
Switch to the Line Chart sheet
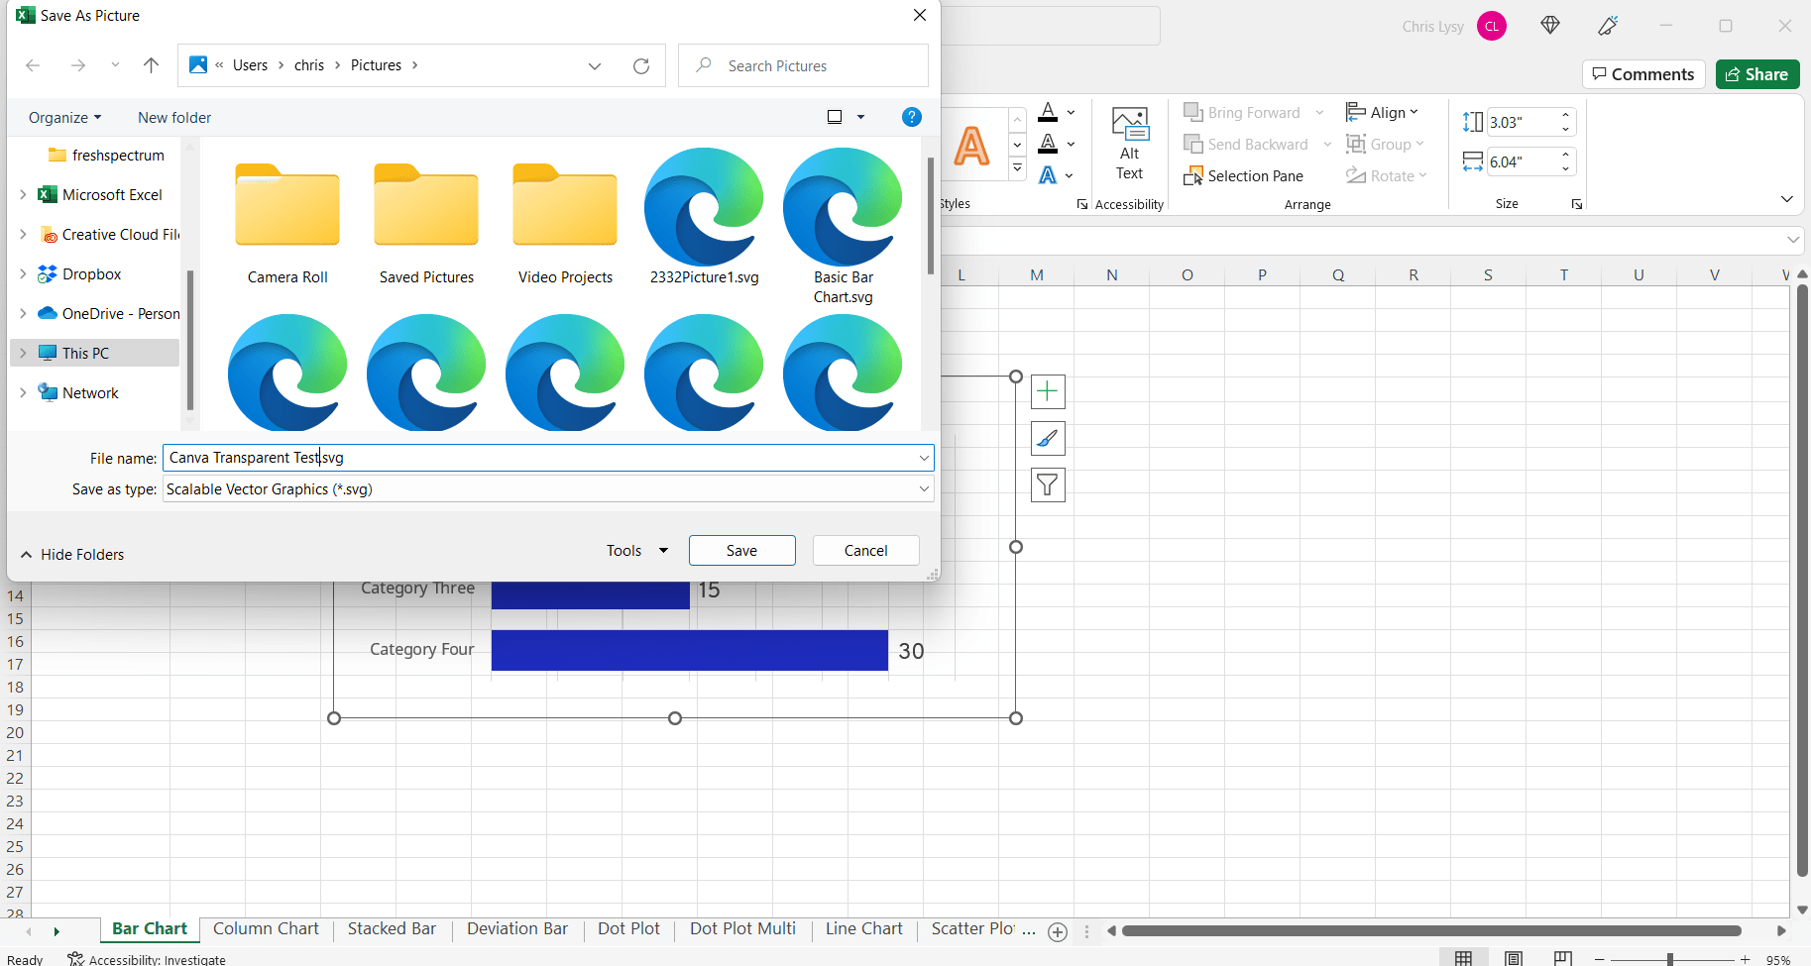click(864, 928)
